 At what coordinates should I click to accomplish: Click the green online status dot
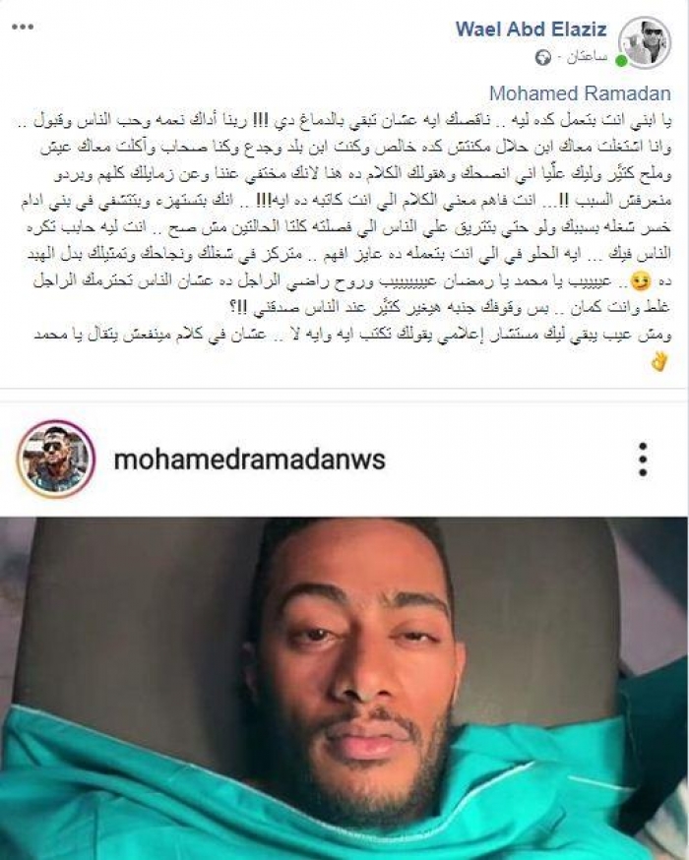coord(620,60)
